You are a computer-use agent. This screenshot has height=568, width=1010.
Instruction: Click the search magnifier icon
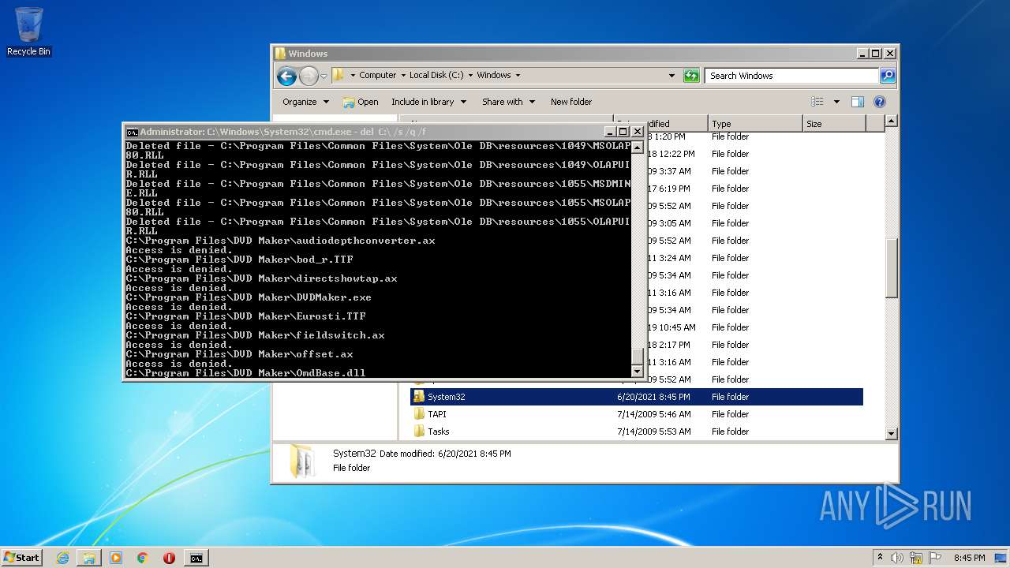[x=888, y=76]
